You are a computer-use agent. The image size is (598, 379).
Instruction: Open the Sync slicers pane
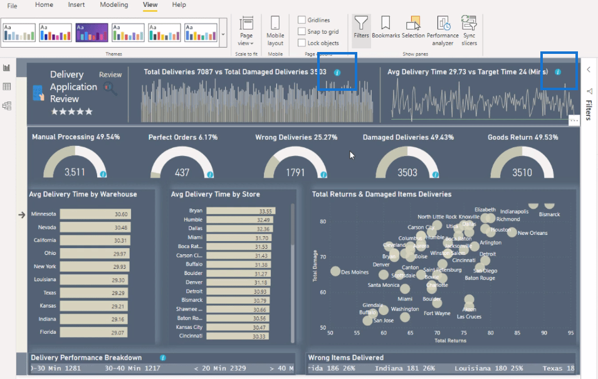pyautogui.click(x=469, y=31)
